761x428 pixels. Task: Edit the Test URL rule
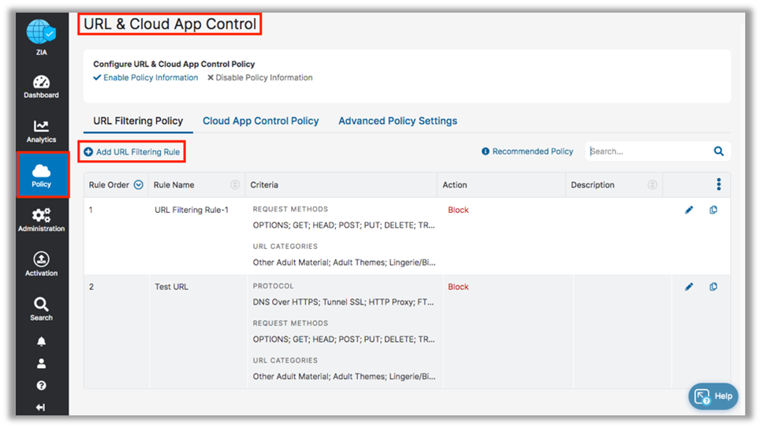click(688, 287)
